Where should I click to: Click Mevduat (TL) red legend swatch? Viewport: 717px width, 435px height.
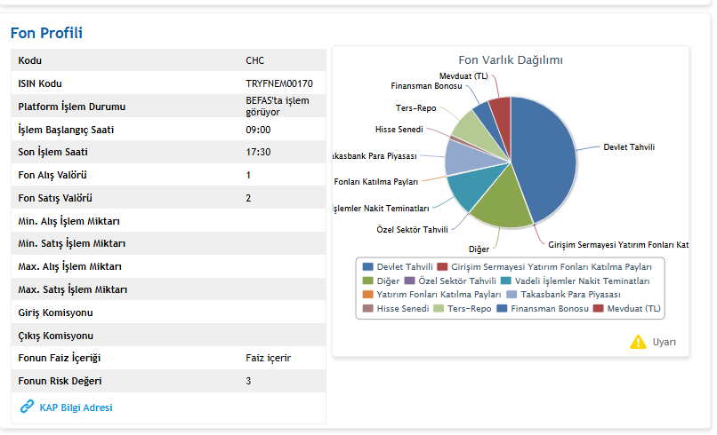(599, 308)
